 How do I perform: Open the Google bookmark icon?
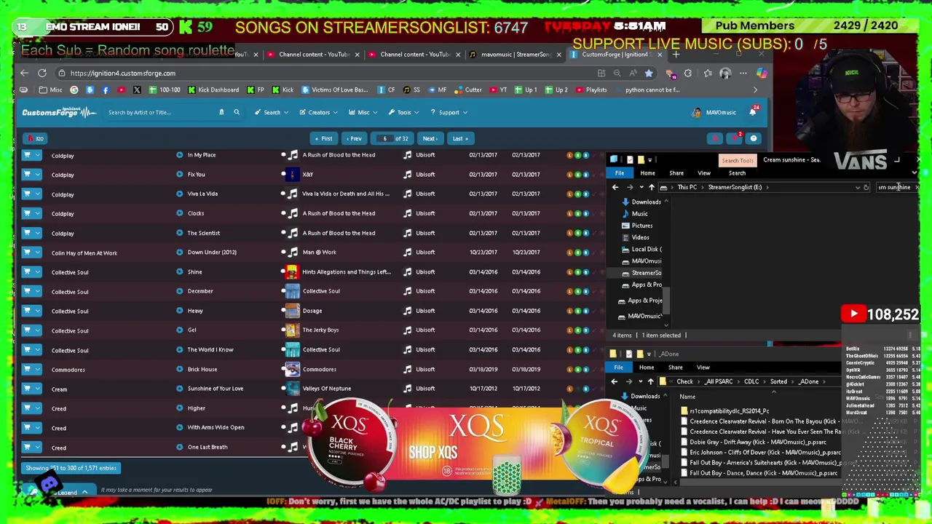point(74,90)
